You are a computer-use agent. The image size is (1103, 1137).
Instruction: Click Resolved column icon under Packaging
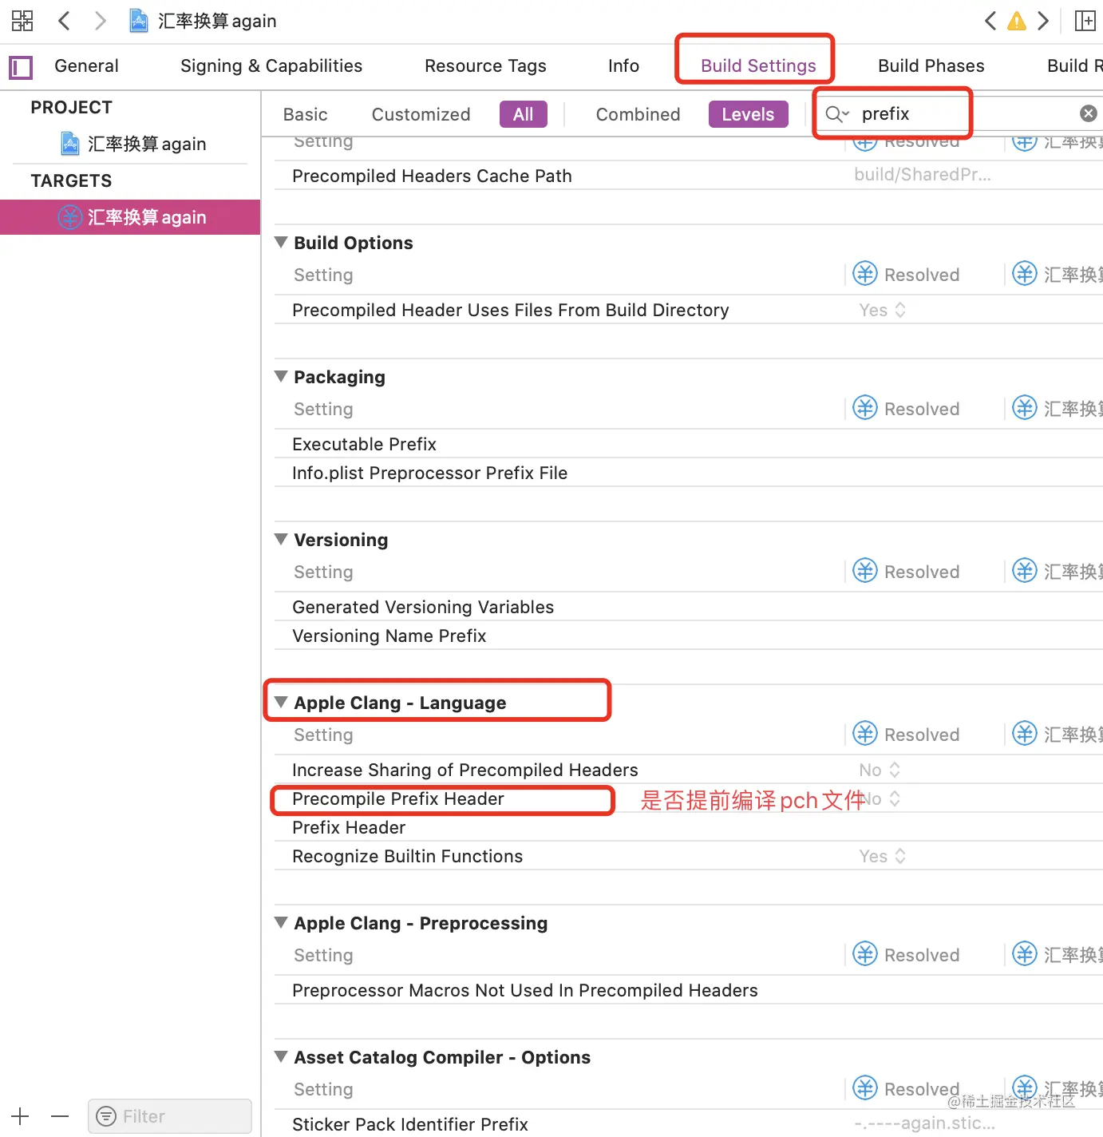click(865, 408)
